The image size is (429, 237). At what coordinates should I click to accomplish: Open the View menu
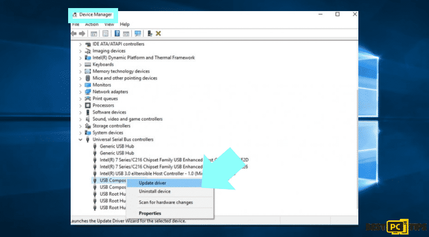pyautogui.click(x=109, y=24)
